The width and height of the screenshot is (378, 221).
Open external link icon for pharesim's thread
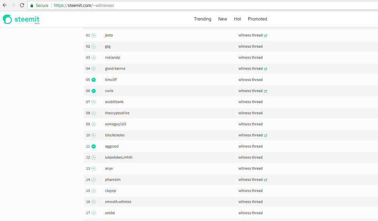265,180
